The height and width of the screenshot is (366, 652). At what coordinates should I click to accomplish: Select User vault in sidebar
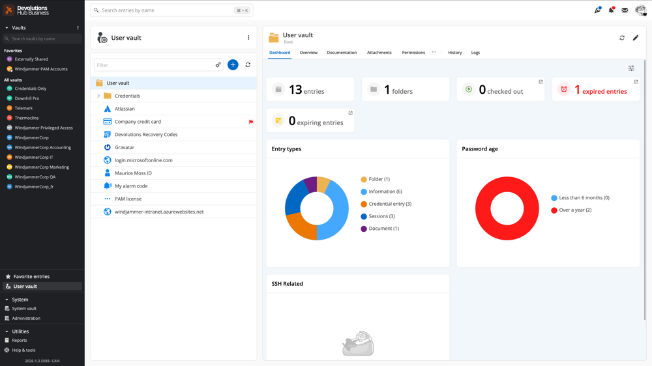tap(42, 287)
